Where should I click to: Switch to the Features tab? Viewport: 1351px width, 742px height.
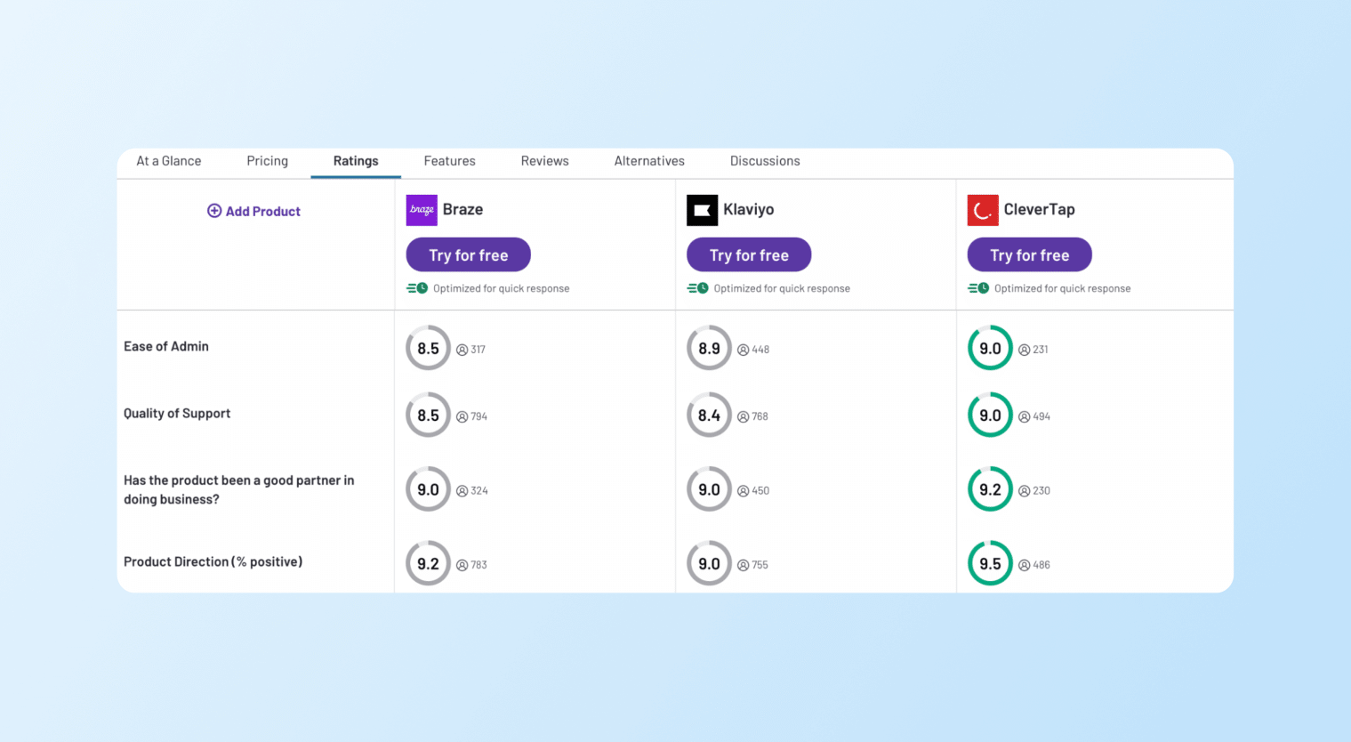(449, 161)
